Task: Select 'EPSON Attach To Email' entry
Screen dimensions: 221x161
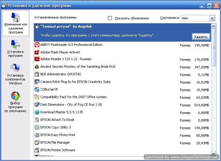Action: click(x=57, y=120)
